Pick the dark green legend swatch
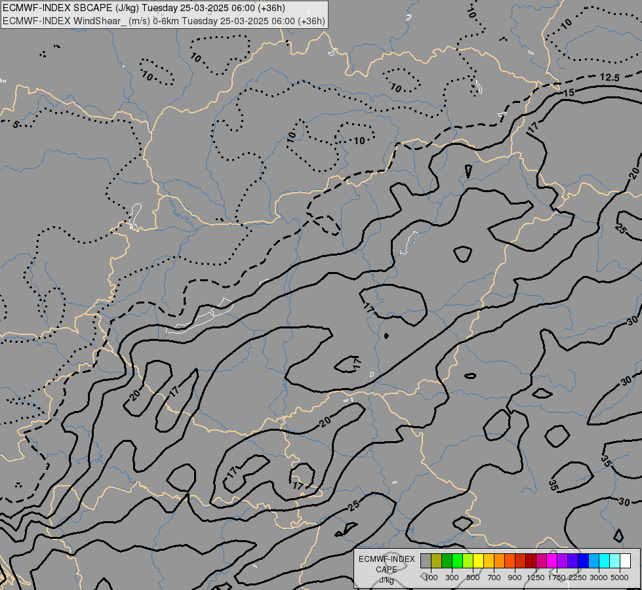 click(x=447, y=561)
